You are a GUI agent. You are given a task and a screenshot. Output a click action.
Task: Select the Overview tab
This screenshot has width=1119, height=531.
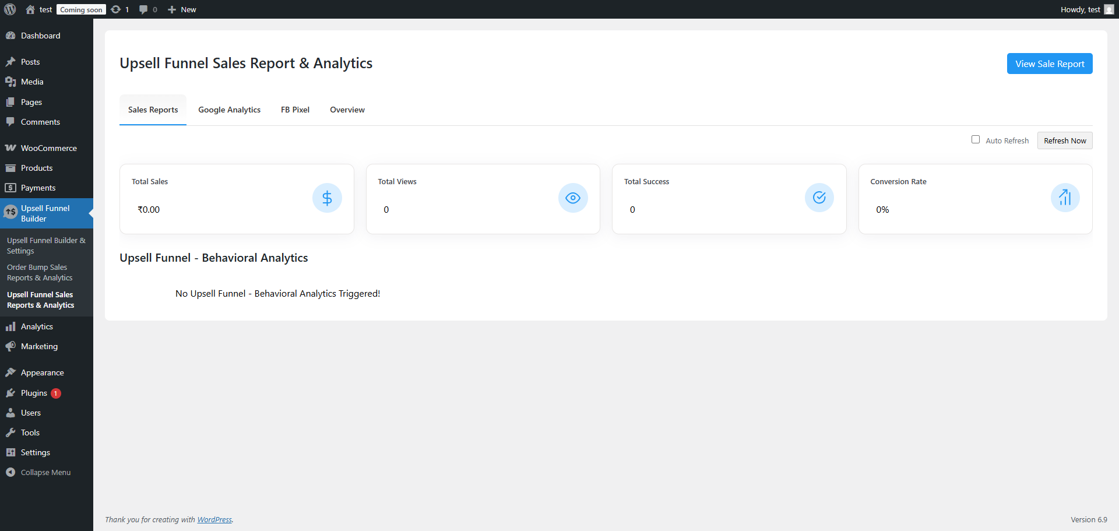347,110
